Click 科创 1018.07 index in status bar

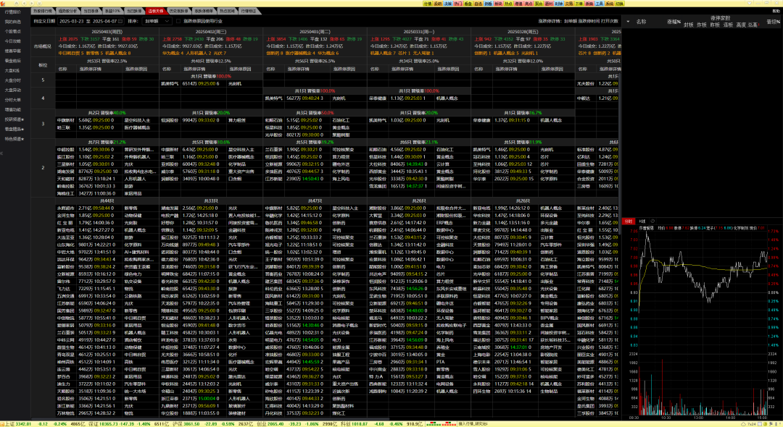[x=355, y=424]
